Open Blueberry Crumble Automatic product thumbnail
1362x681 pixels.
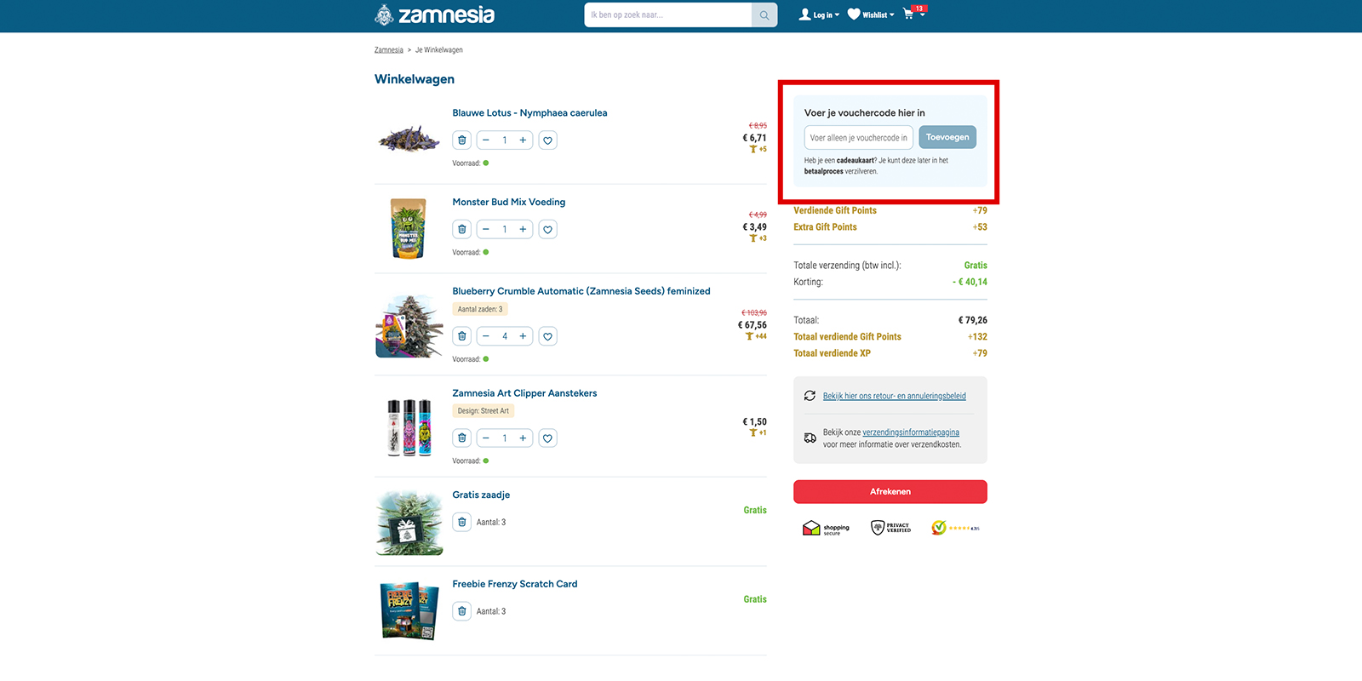[409, 326]
